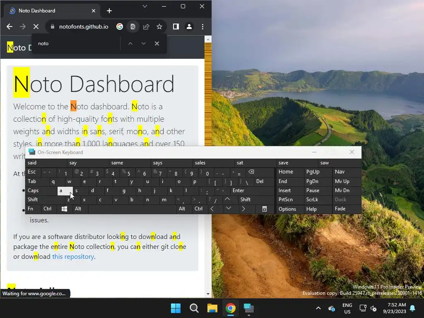Open the Chrome profile menu

point(189,26)
